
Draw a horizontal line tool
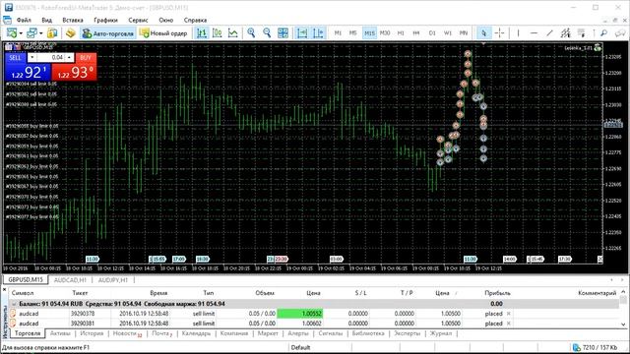click(x=534, y=32)
